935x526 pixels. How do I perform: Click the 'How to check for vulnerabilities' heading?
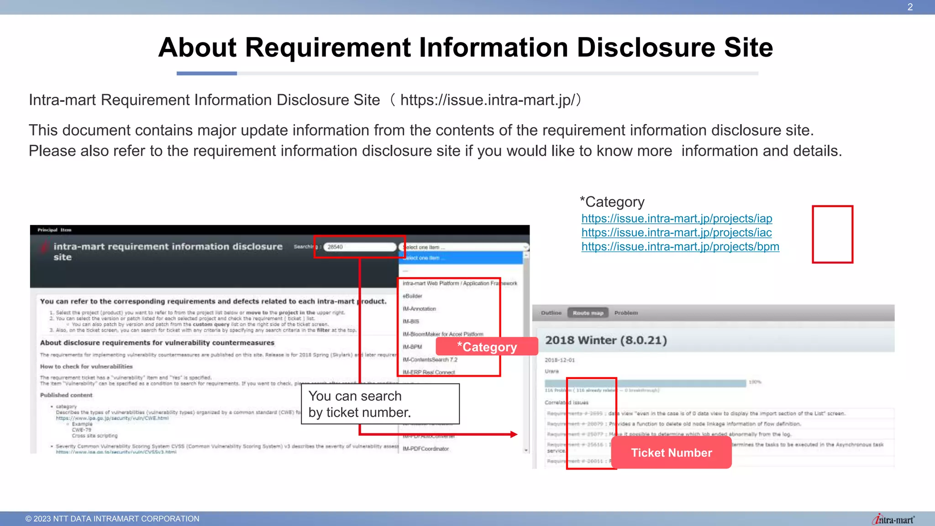pyautogui.click(x=86, y=367)
